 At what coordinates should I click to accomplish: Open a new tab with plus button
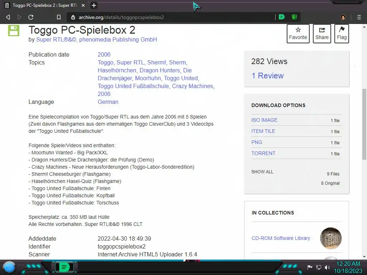click(x=94, y=5)
